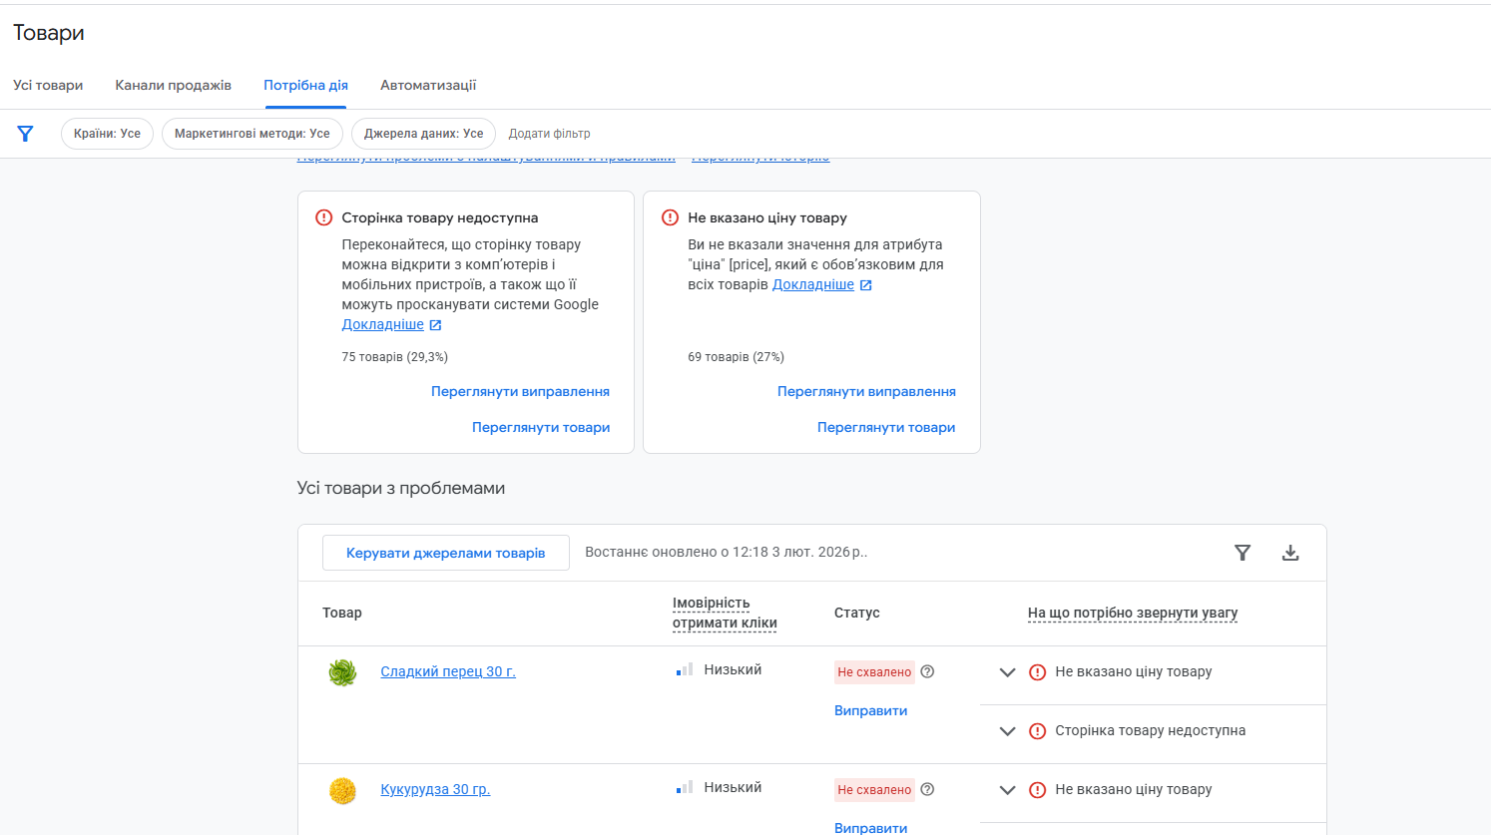This screenshot has width=1491, height=835.
Task: Click the Додати фільтр field
Action: coord(550,134)
